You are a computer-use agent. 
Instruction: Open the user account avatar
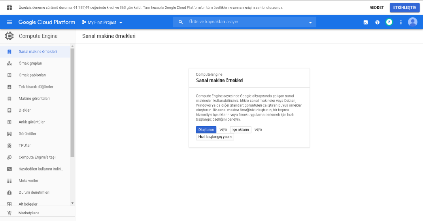tap(412, 22)
